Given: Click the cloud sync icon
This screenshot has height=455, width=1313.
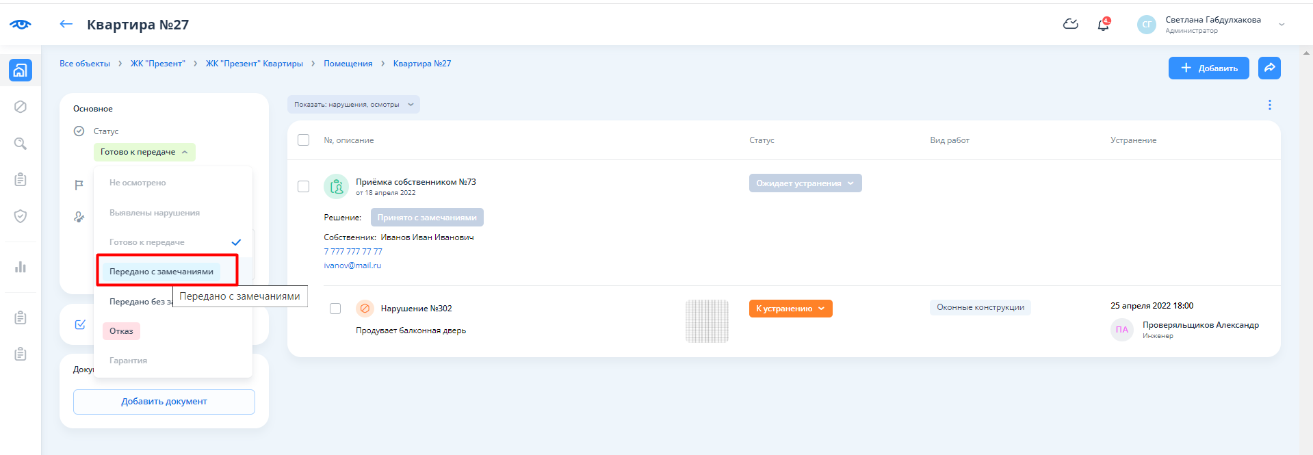Looking at the screenshot, I should click(1070, 25).
